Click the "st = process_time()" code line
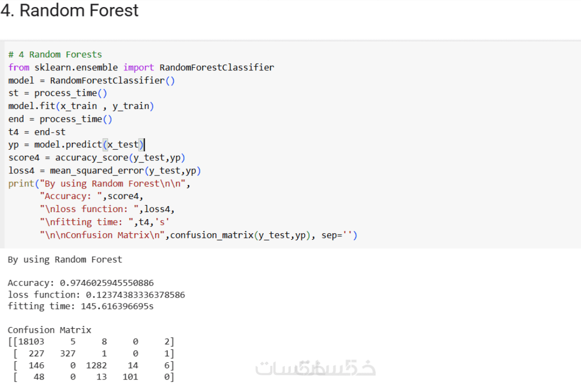Screen dimensions: 581x383 coord(58,93)
